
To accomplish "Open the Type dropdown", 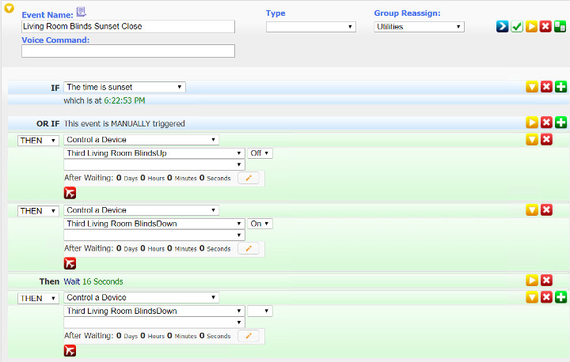I will pyautogui.click(x=310, y=27).
